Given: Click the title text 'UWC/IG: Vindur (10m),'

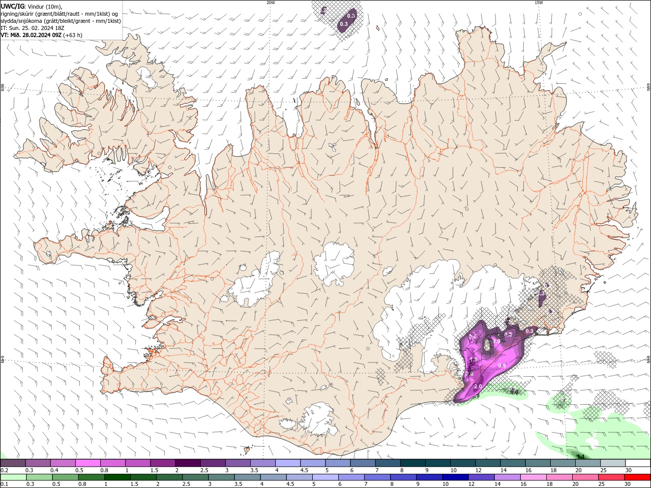Looking at the screenshot, I should (32, 6).
